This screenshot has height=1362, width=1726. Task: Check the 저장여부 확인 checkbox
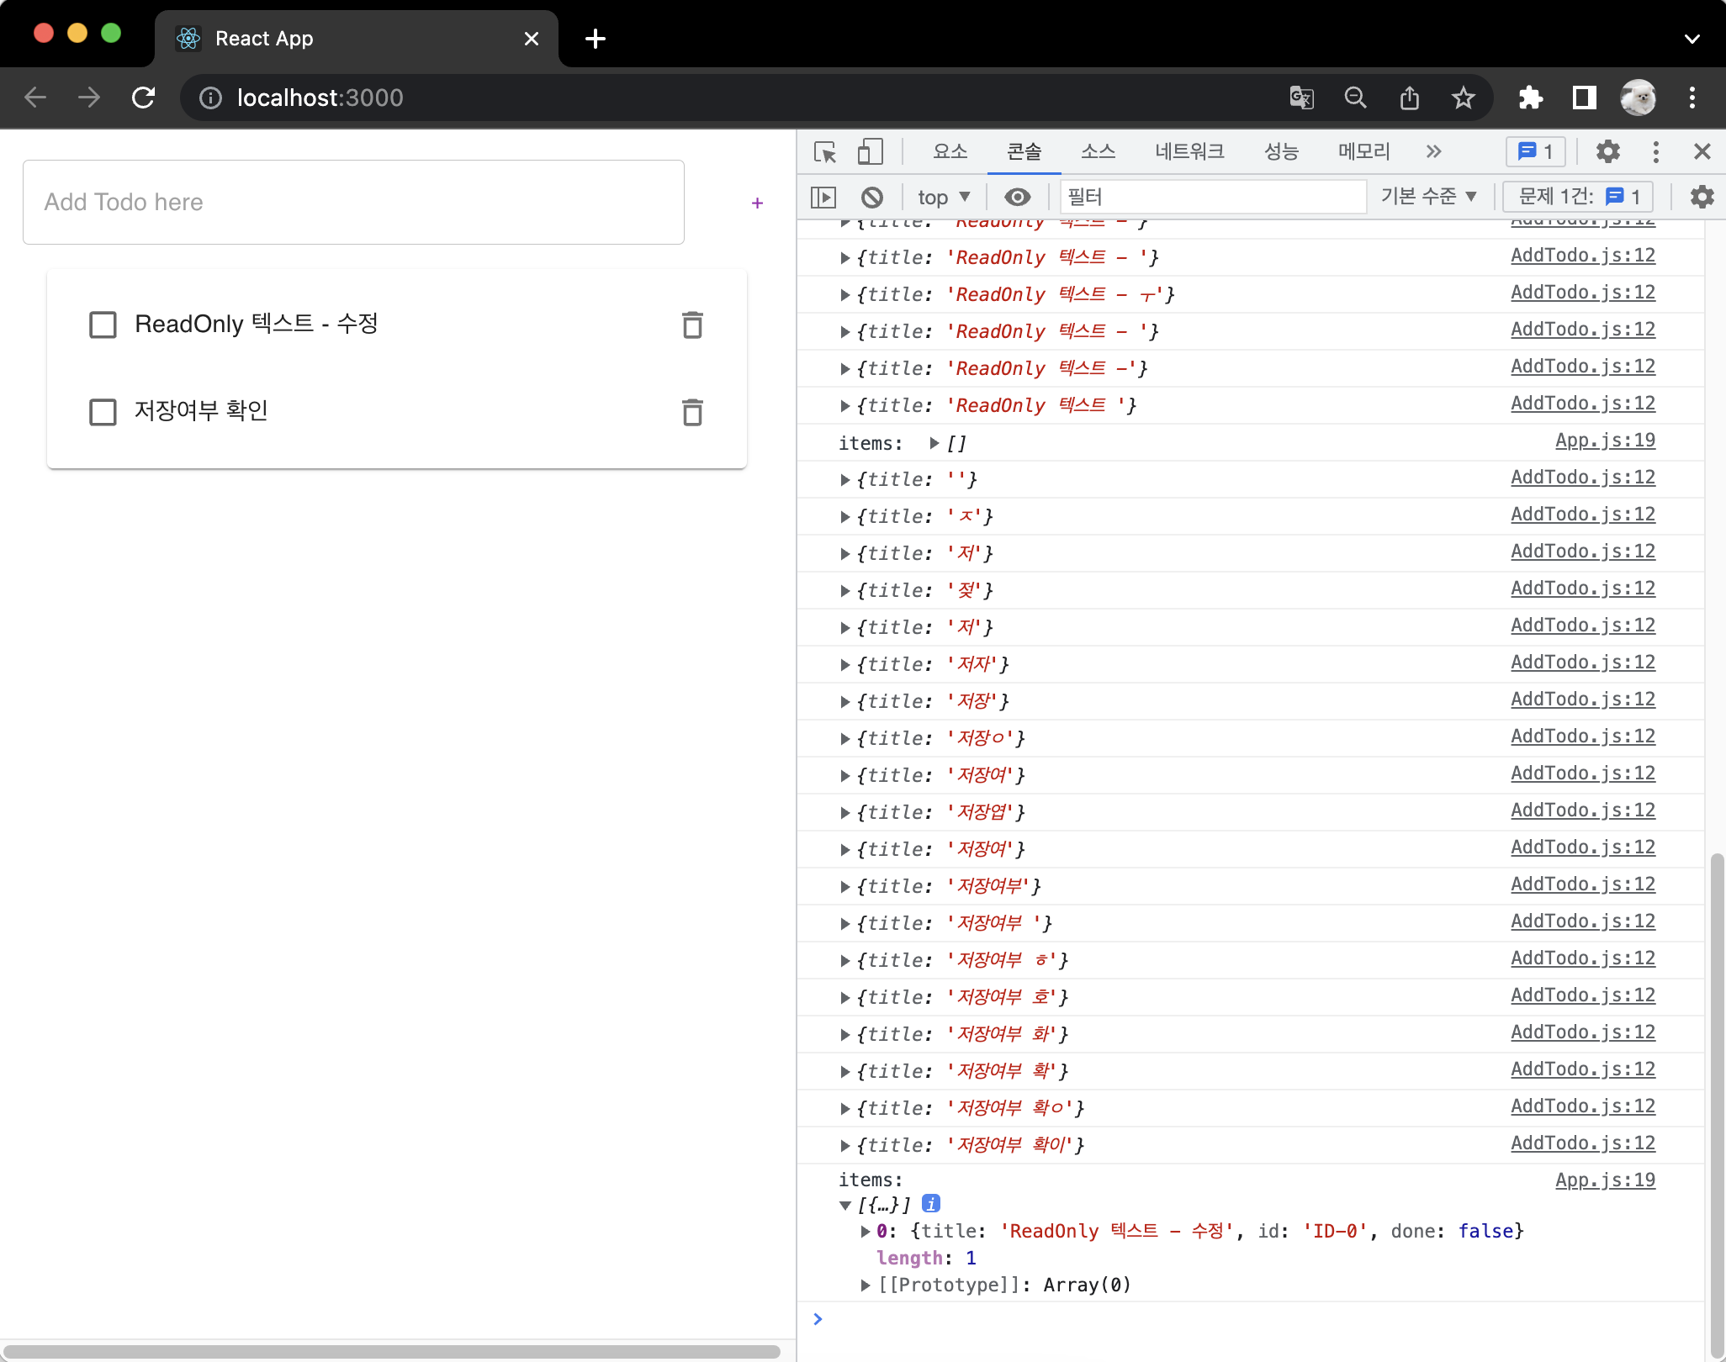(103, 412)
